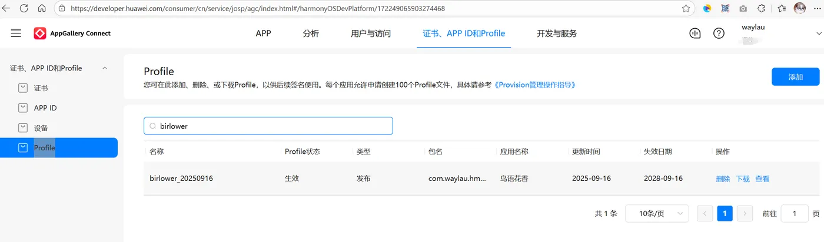Viewport: 824px width, 242px height.
Task: Click the birlower search input field
Action: [x=268, y=126]
